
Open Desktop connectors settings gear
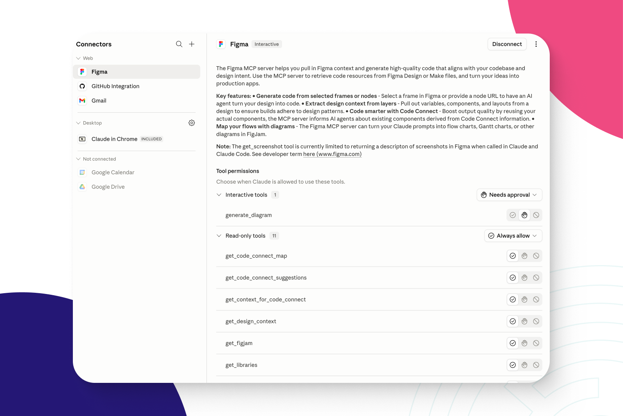point(192,123)
